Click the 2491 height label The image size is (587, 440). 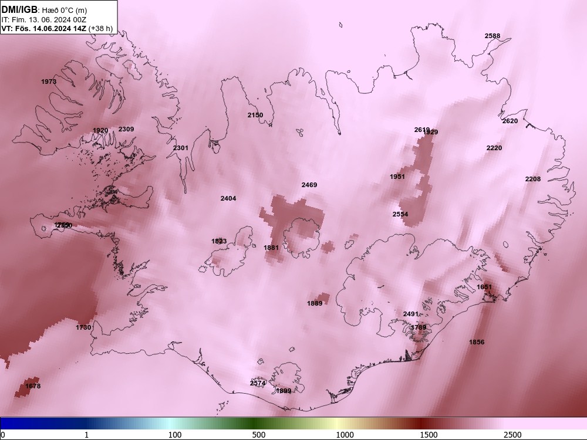pos(411,314)
